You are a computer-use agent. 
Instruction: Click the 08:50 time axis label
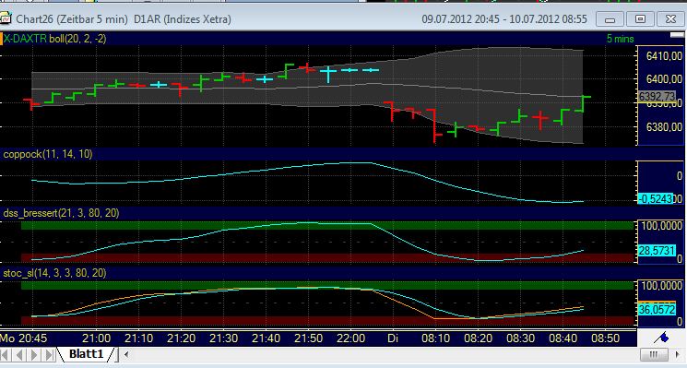(606, 338)
